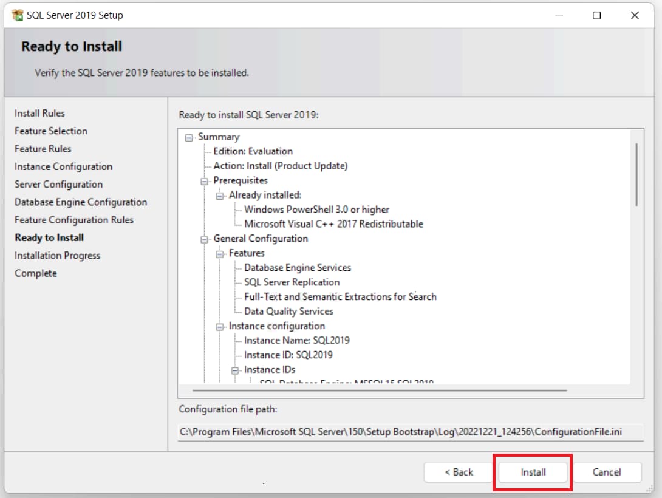Image resolution: width=662 pixels, height=498 pixels.
Task: Go back with the Back button
Action: tap(459, 472)
